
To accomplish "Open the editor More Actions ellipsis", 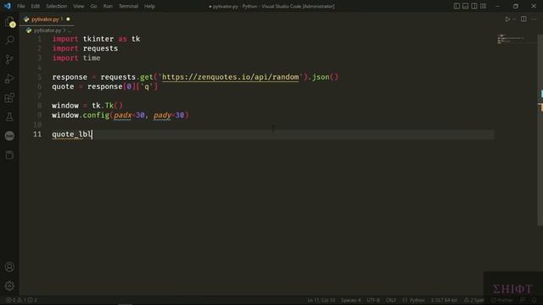I will point(534,19).
